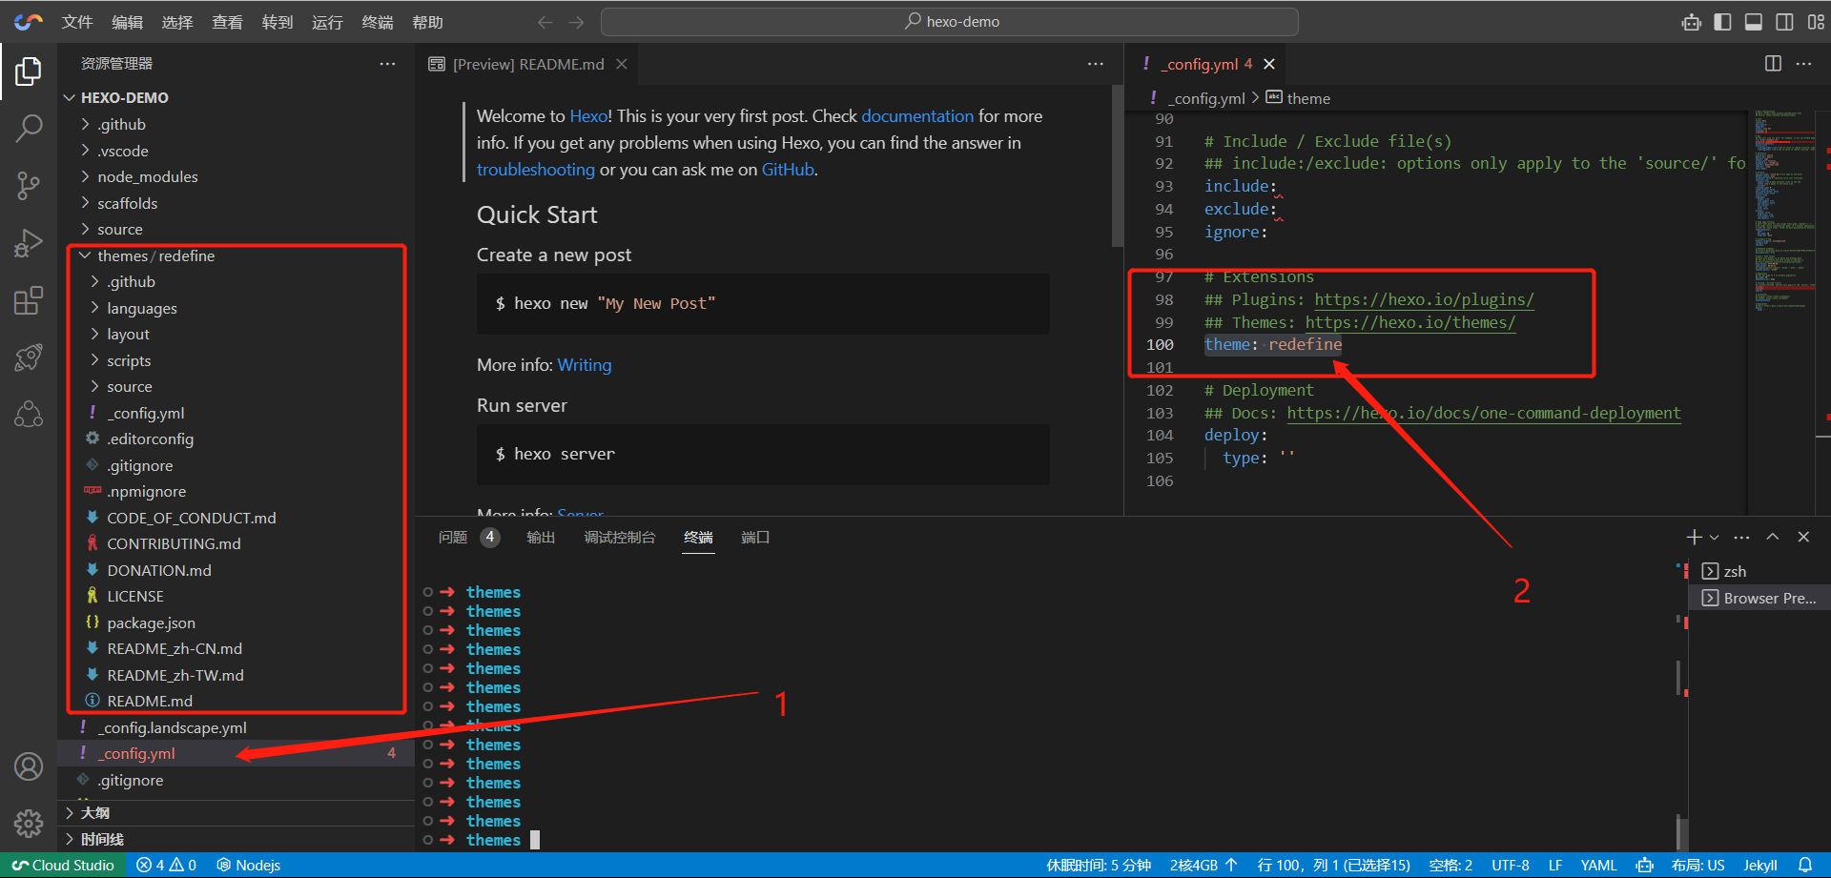The width and height of the screenshot is (1831, 878).
Task: Open the Accounts icon in activity bar
Action: (x=29, y=766)
